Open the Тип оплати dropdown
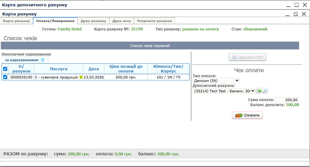The height and width of the screenshot is (167, 310). point(217,80)
